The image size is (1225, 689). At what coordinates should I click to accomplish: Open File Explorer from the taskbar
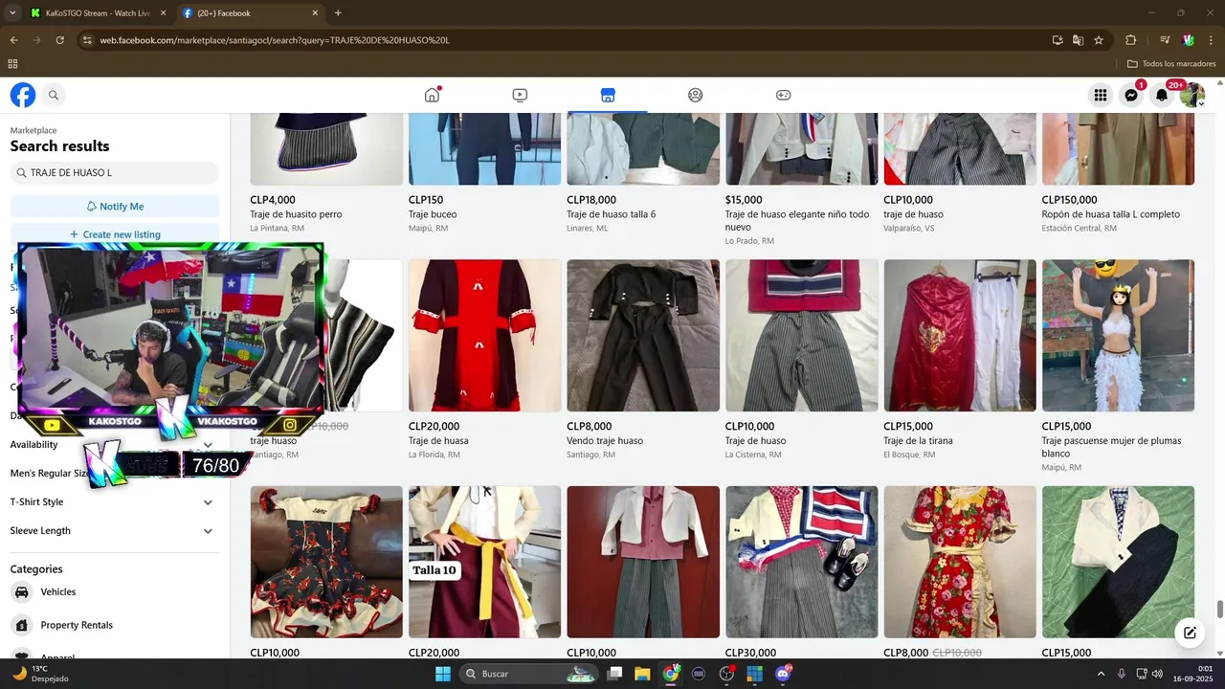tap(642, 674)
